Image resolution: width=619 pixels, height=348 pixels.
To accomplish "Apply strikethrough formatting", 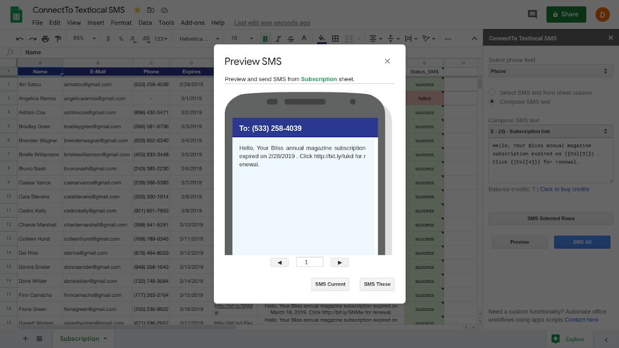I will (291, 39).
